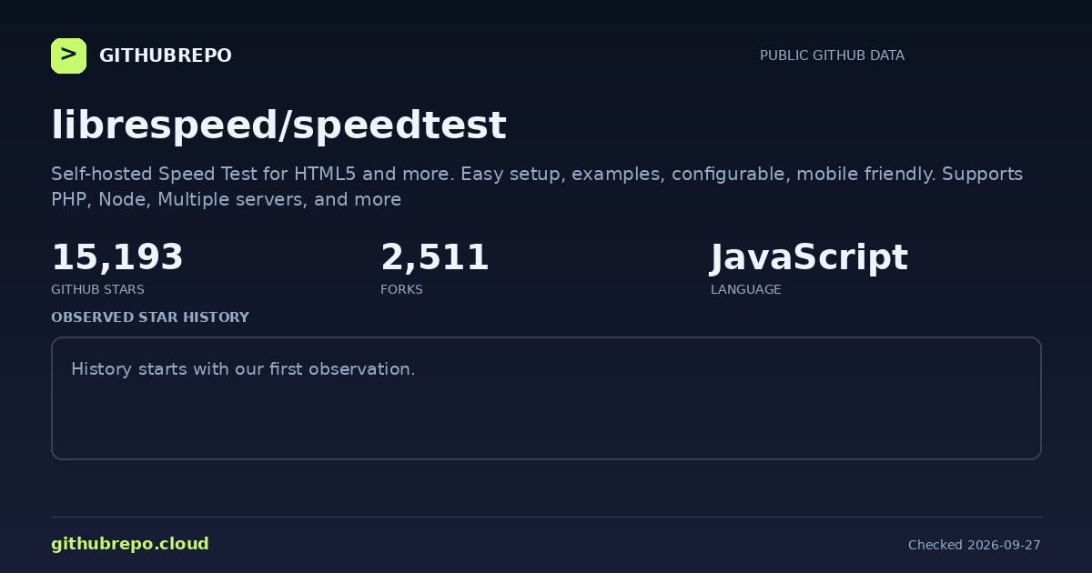
Task: Click the PUBLIC GITHUB DATA label
Action: (x=832, y=55)
